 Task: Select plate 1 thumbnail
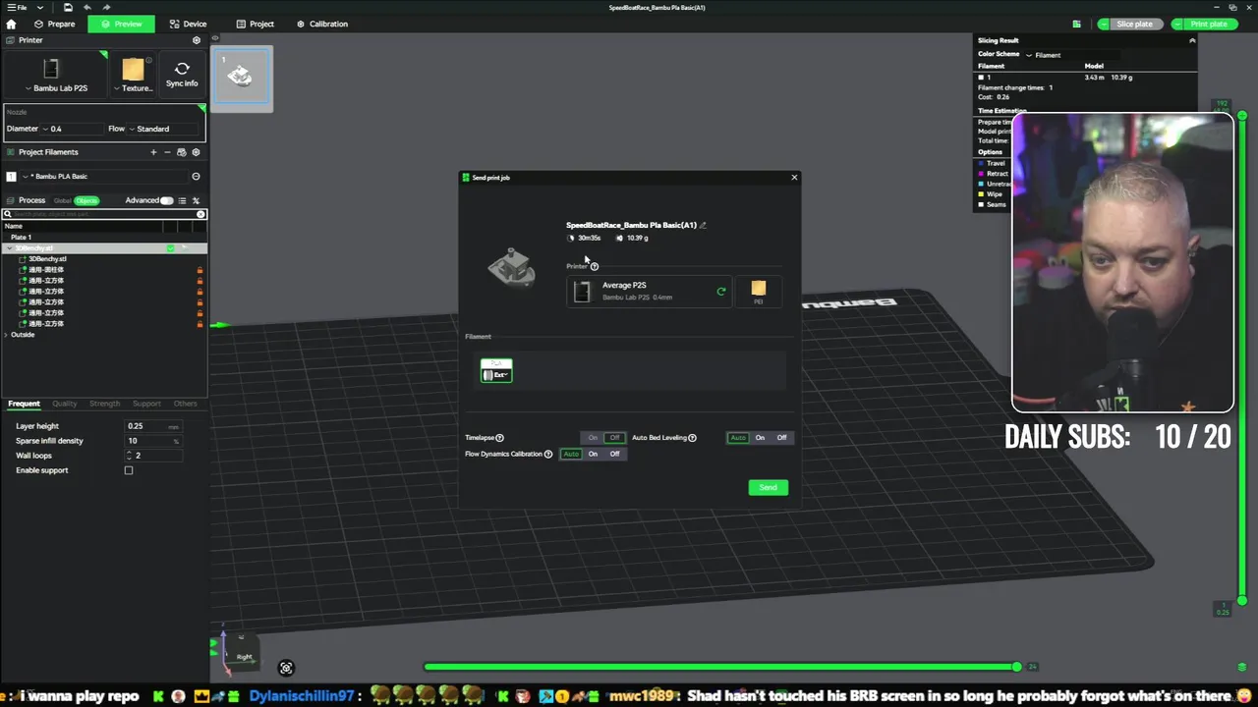(x=241, y=78)
